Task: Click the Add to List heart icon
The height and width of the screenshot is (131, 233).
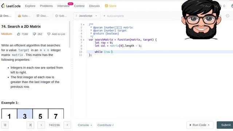Action: coord(49,34)
